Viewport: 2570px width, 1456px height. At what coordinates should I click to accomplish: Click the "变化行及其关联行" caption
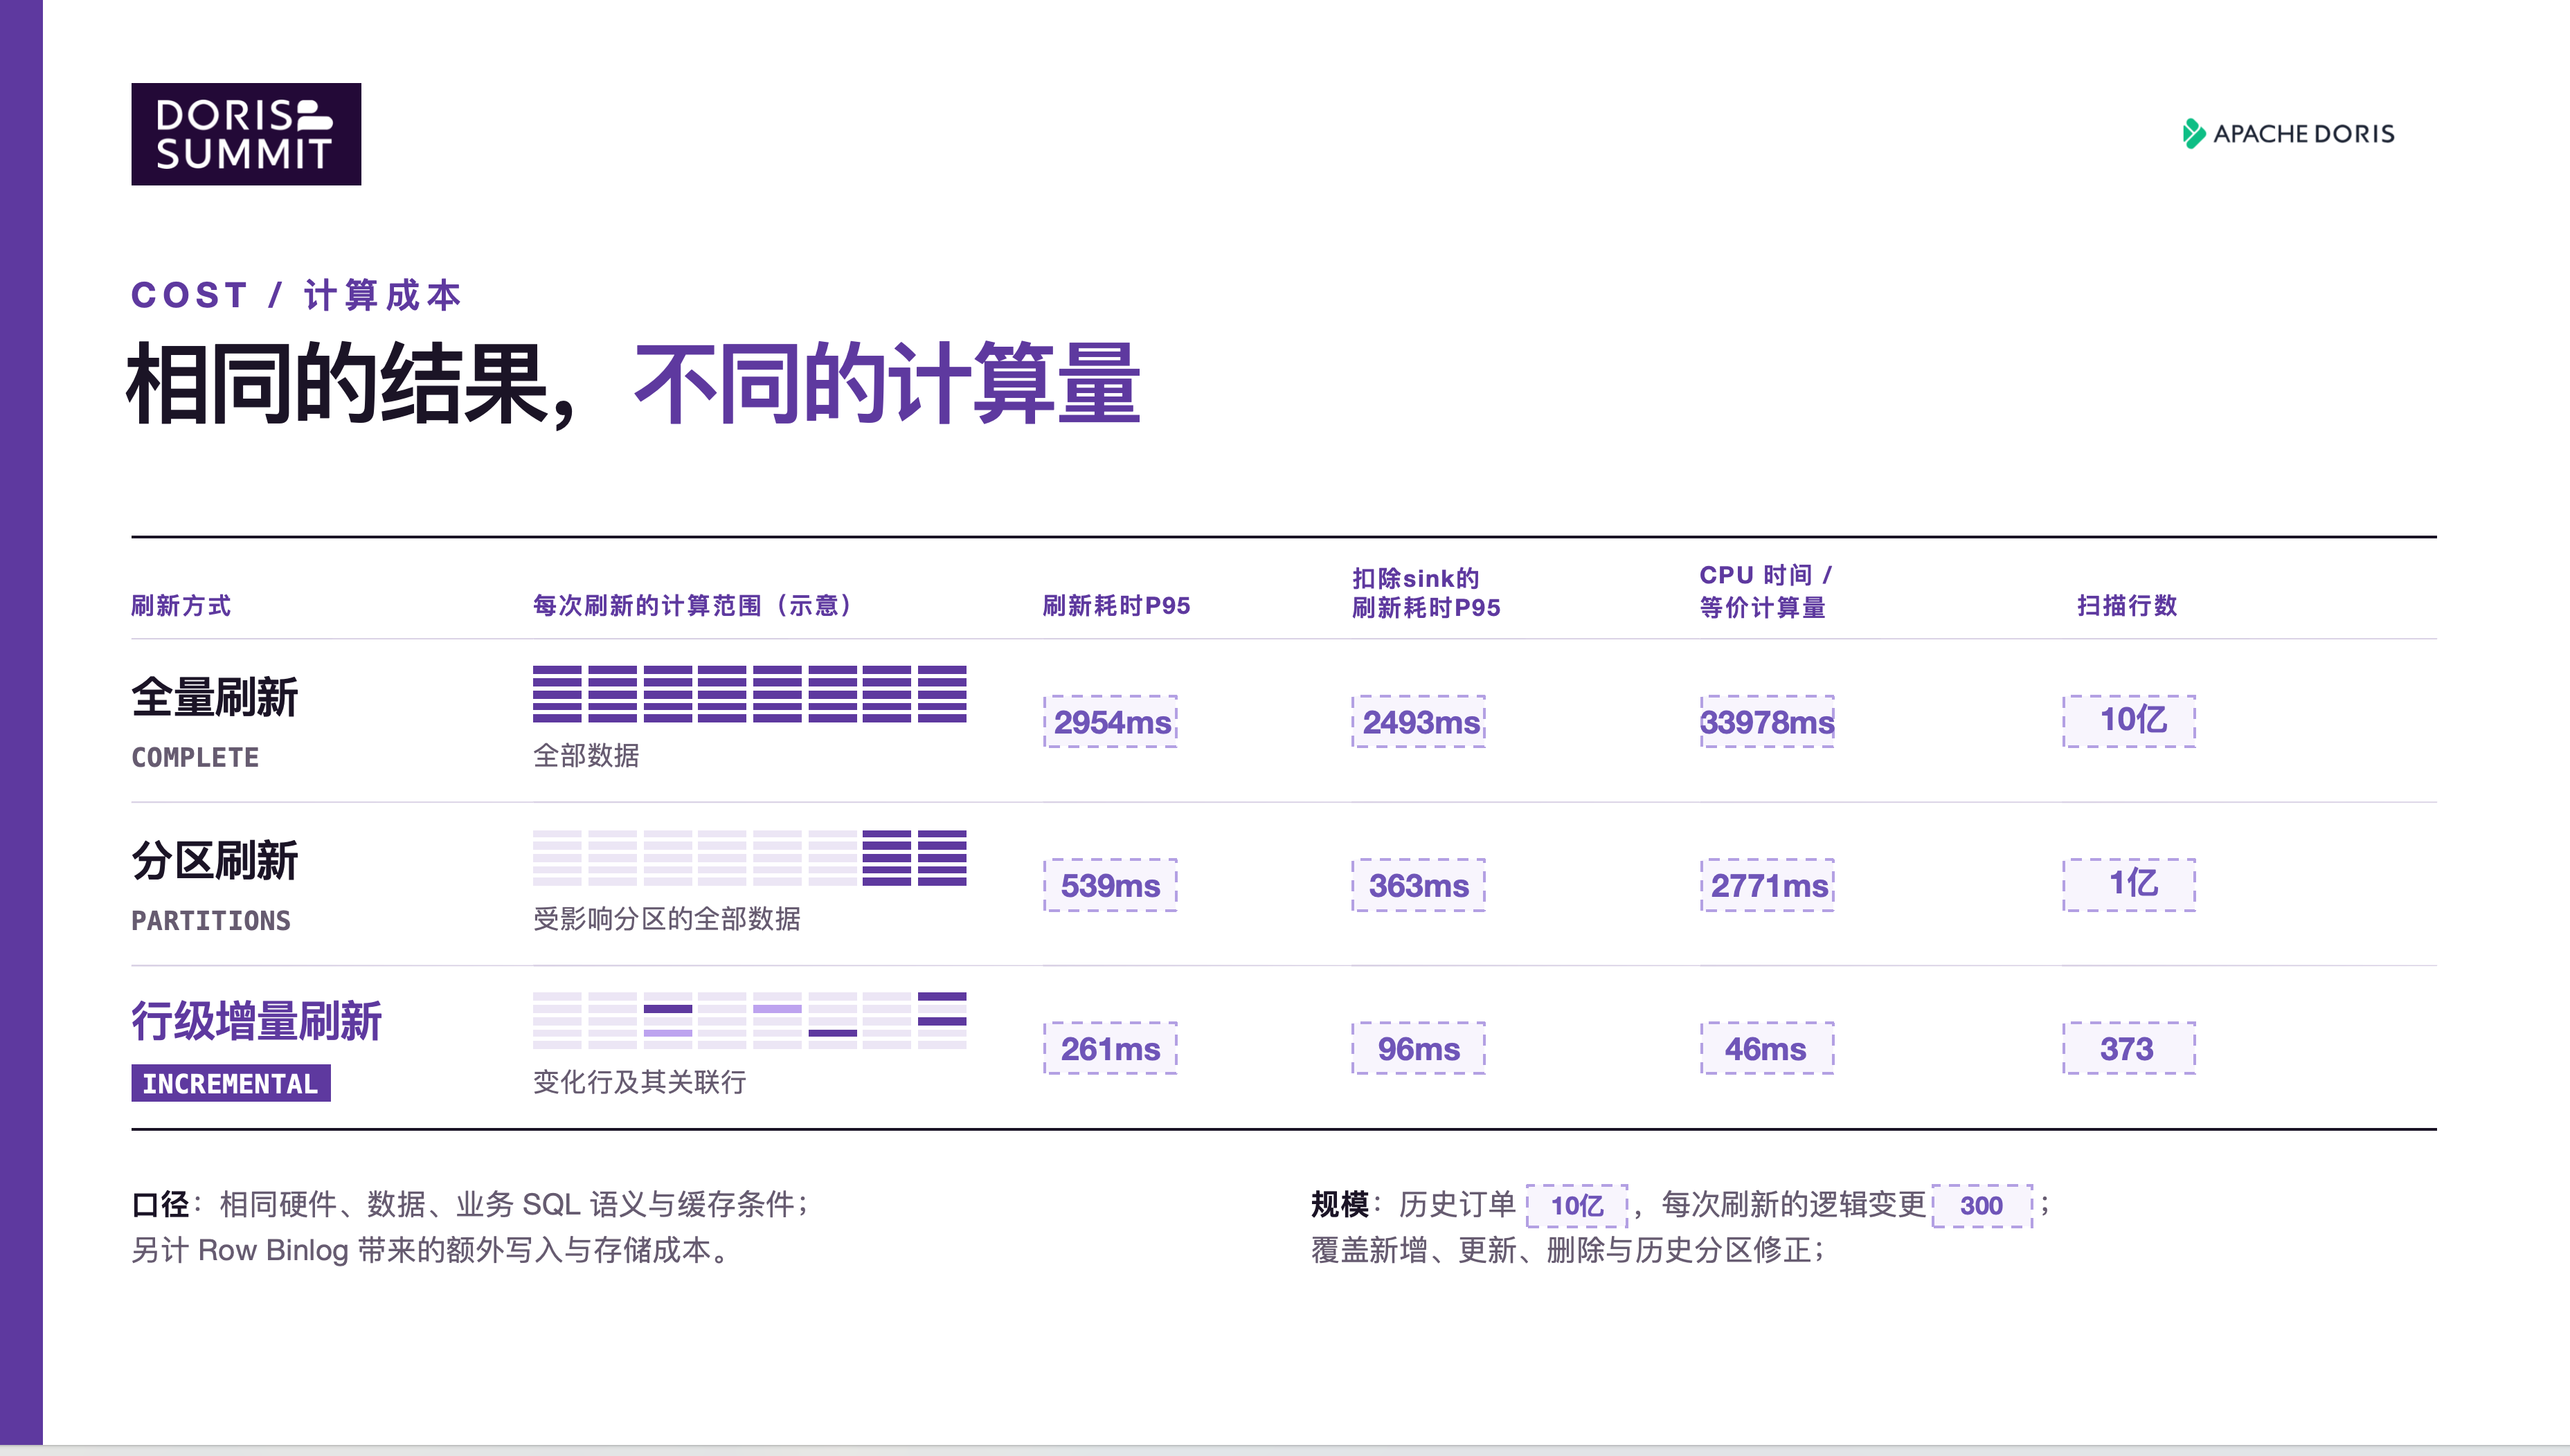coord(639,1081)
